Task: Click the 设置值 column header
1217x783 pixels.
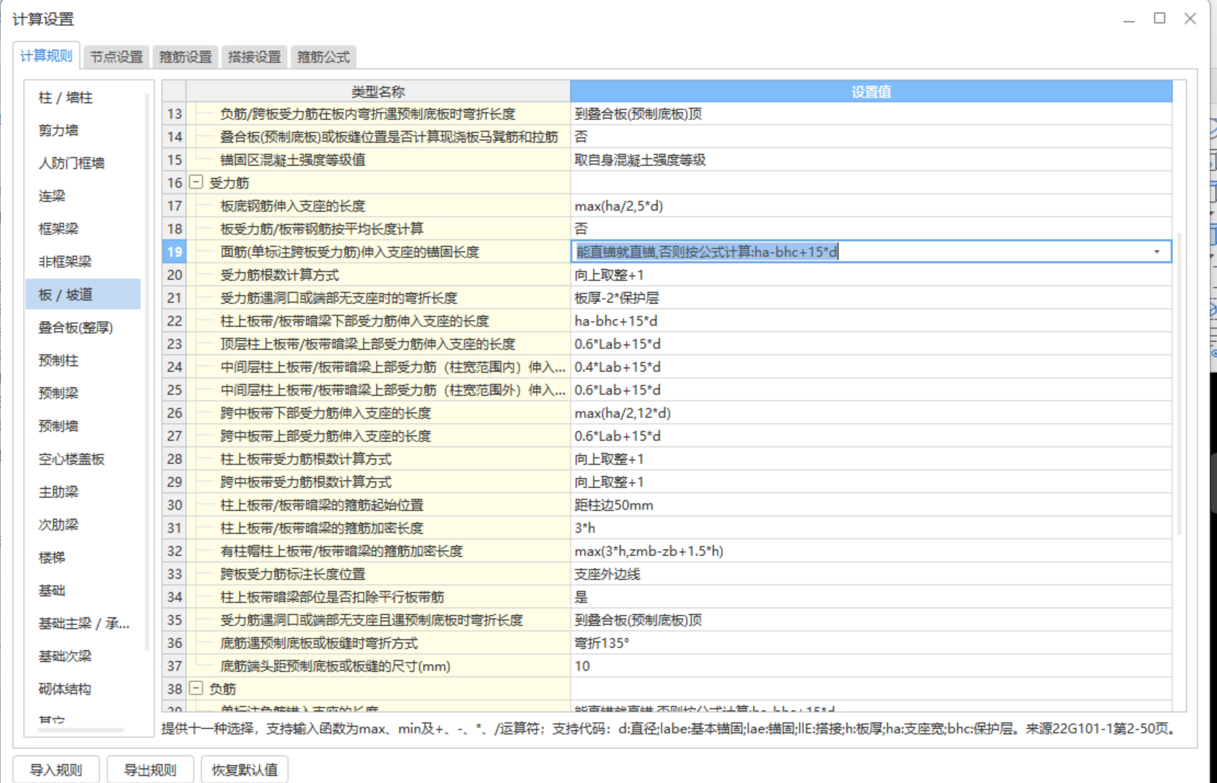Action: [871, 91]
